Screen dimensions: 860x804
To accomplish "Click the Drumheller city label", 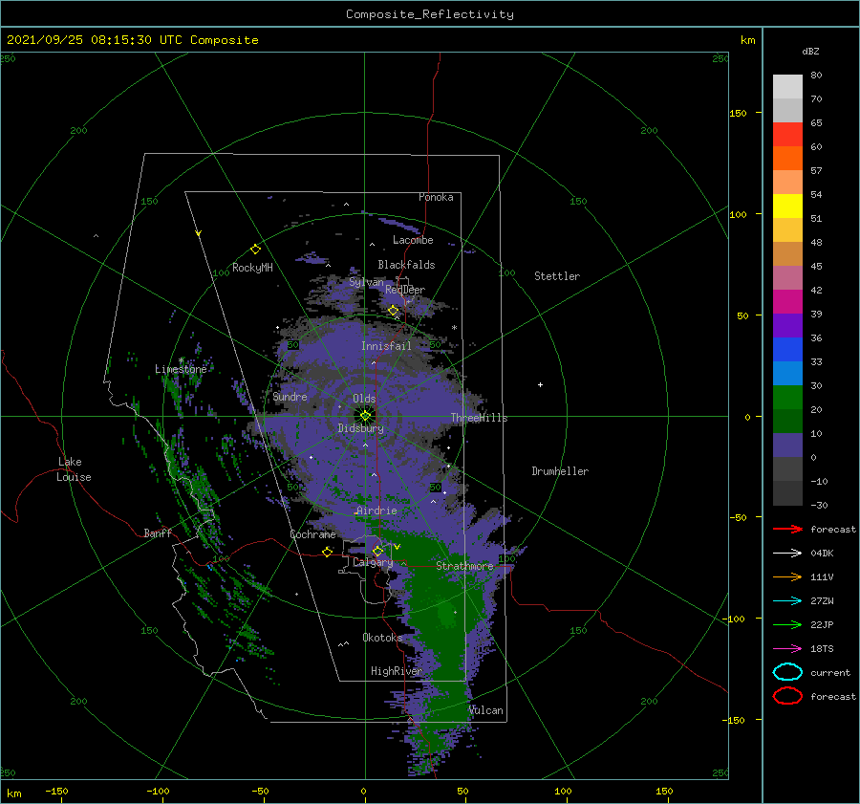I will pyautogui.click(x=560, y=471).
